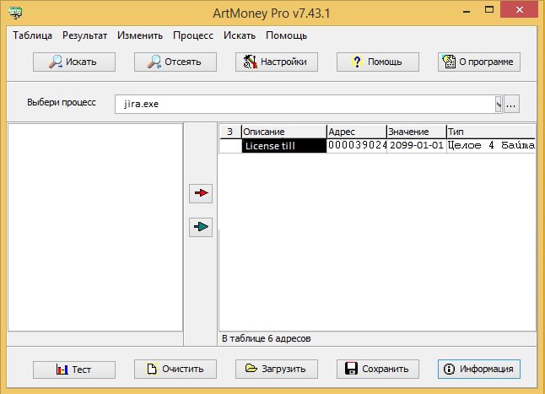The image size is (545, 394).
Task: Select the License till description cell
Action: click(x=283, y=146)
